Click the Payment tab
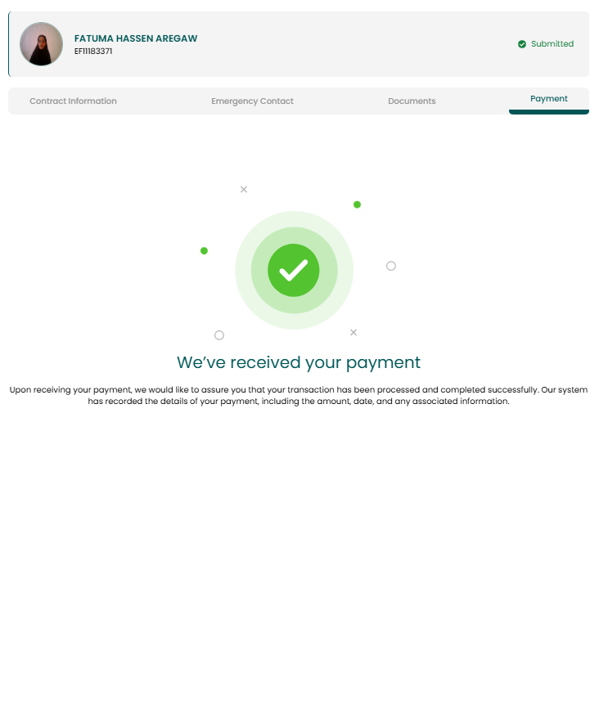The image size is (608, 705). [548, 99]
